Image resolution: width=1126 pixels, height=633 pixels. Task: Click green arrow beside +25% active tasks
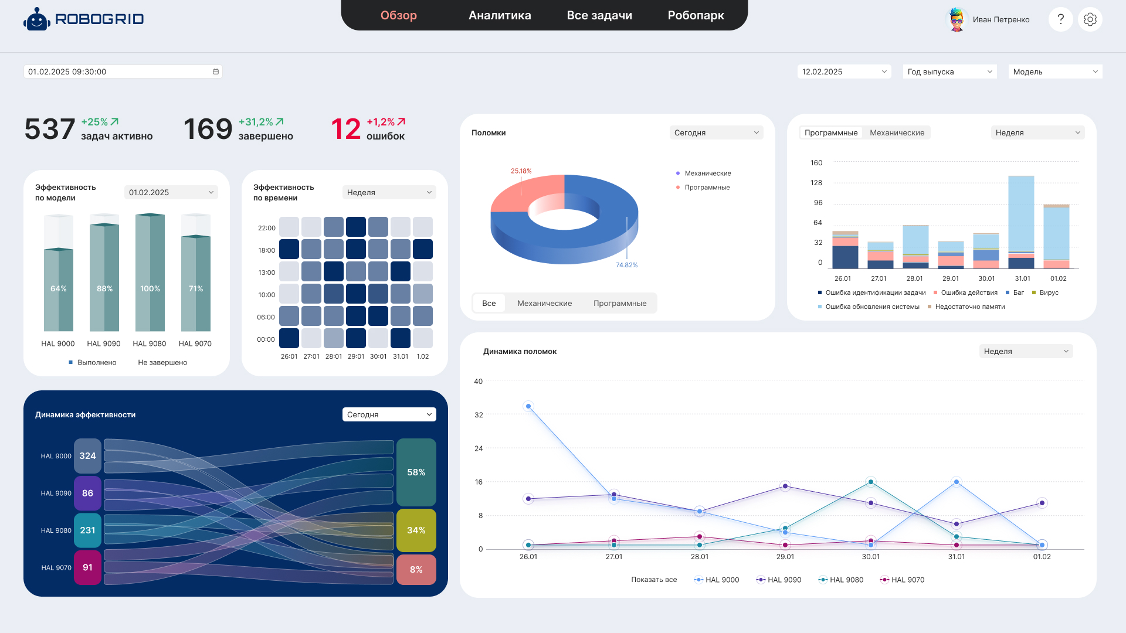114,122
